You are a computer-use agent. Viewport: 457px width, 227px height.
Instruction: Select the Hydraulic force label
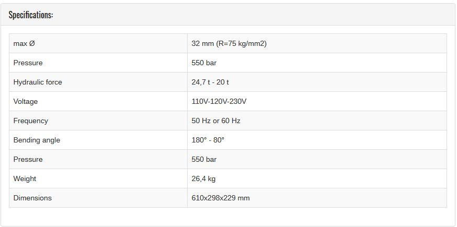tap(38, 82)
